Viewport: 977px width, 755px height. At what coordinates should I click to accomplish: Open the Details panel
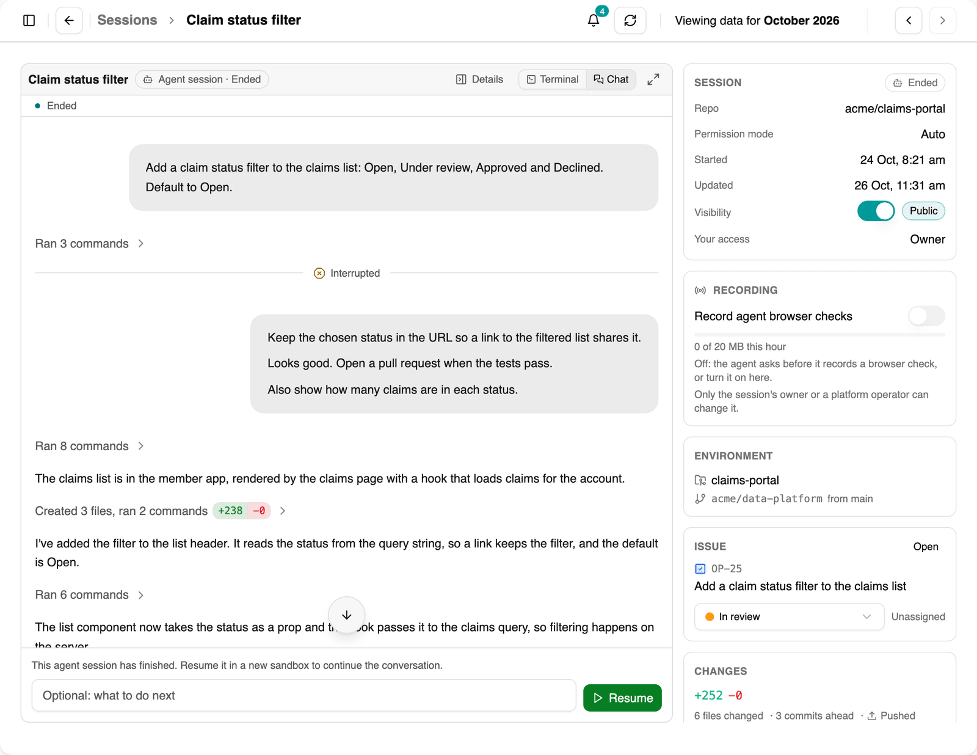[480, 79]
